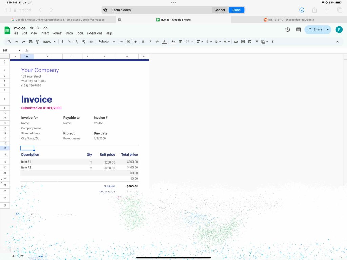Expand the horizontal align dropdown
Viewport: 347px width, 260px height.
coord(200,42)
